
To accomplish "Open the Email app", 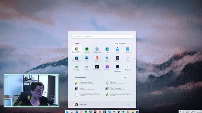I will click(117, 50).
